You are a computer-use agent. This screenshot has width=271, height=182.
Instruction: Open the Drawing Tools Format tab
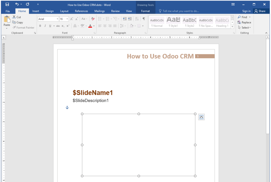tap(145, 11)
